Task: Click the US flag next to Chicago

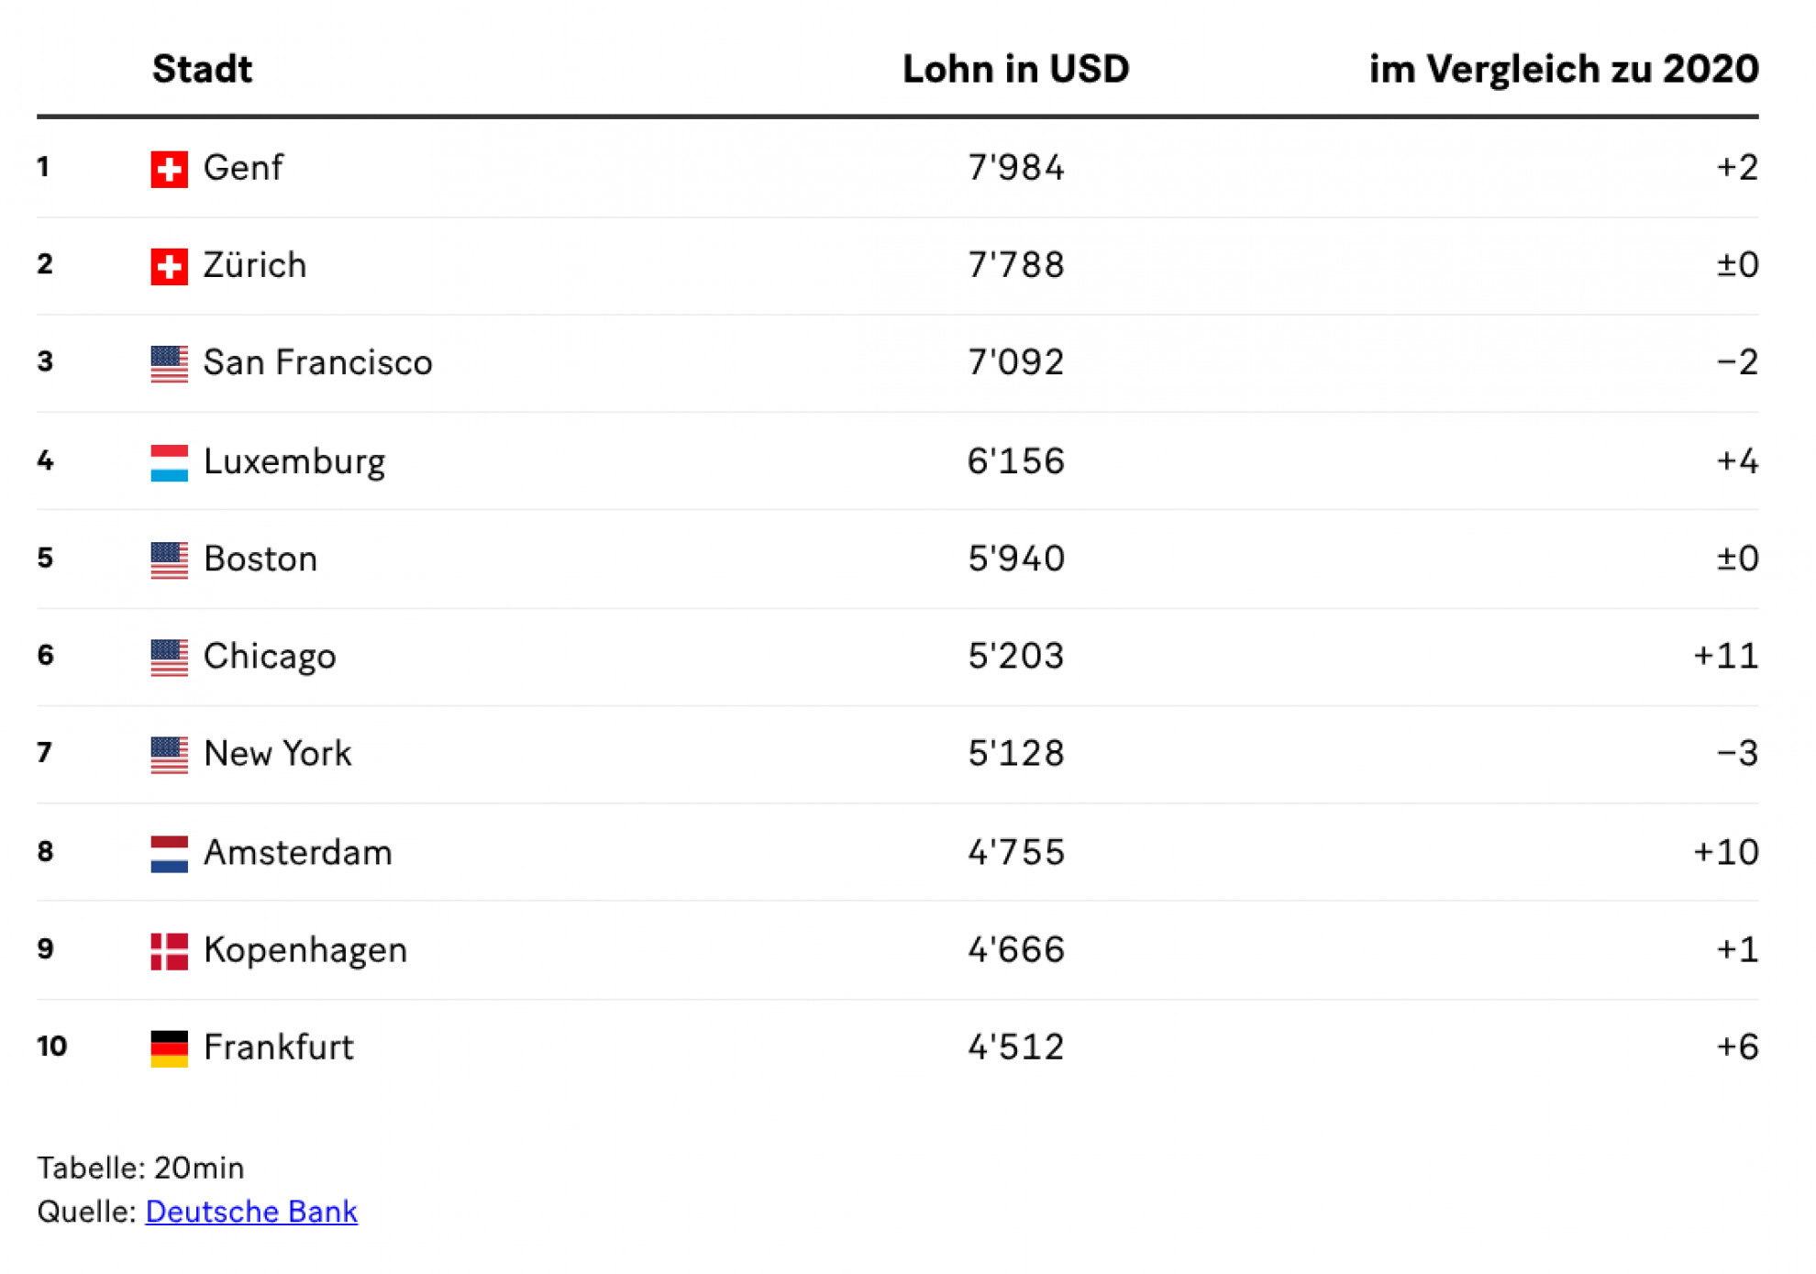Action: tap(170, 657)
